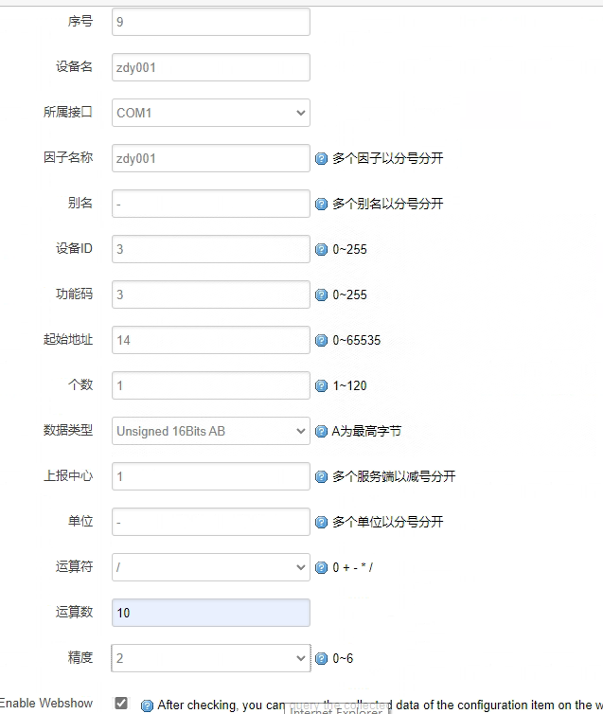
Task: Click help icon next to 上报中心 field
Action: click(x=322, y=477)
